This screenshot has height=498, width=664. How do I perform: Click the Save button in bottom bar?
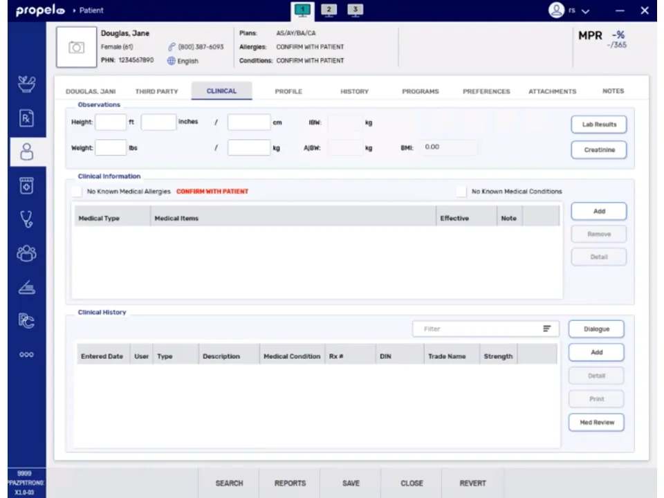(x=351, y=483)
